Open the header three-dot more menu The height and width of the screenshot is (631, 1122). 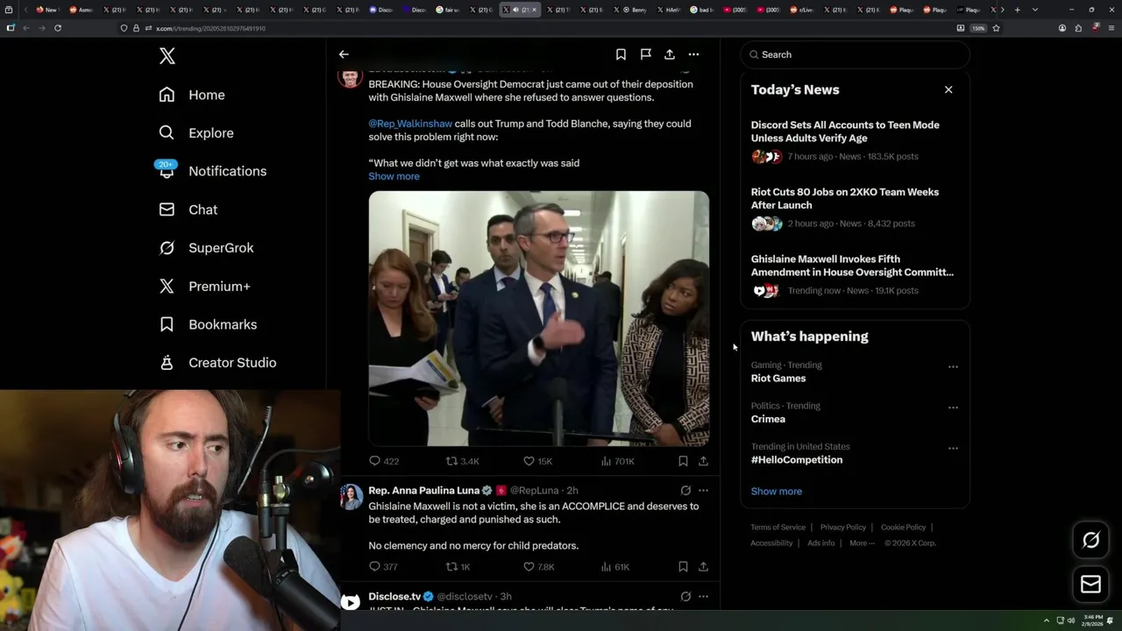pyautogui.click(x=693, y=54)
